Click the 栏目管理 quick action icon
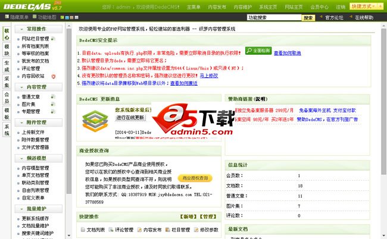Image resolution: width=387 pixels, height=239 pixels. pyautogui.click(x=167, y=229)
